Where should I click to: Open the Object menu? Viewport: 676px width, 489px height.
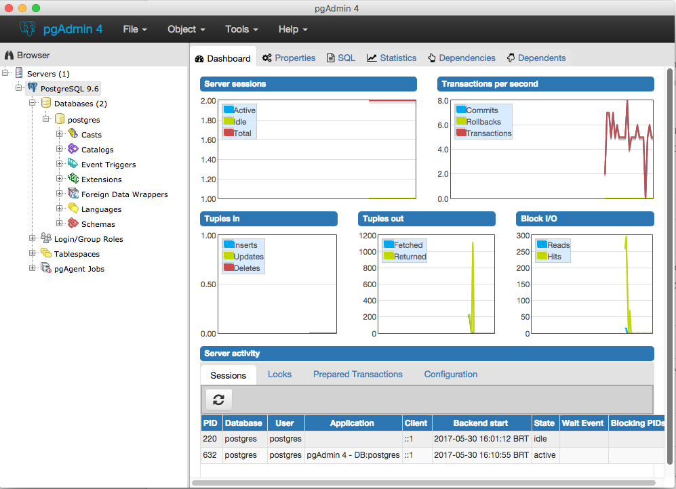pos(186,29)
